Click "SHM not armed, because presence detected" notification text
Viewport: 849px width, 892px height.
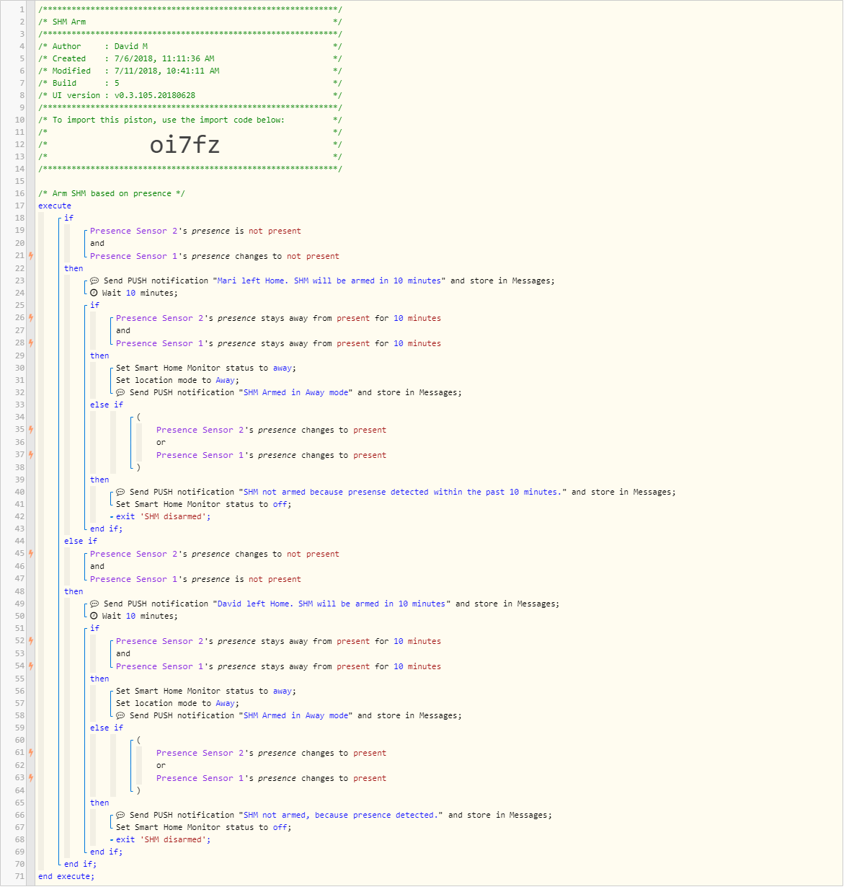[x=339, y=816]
